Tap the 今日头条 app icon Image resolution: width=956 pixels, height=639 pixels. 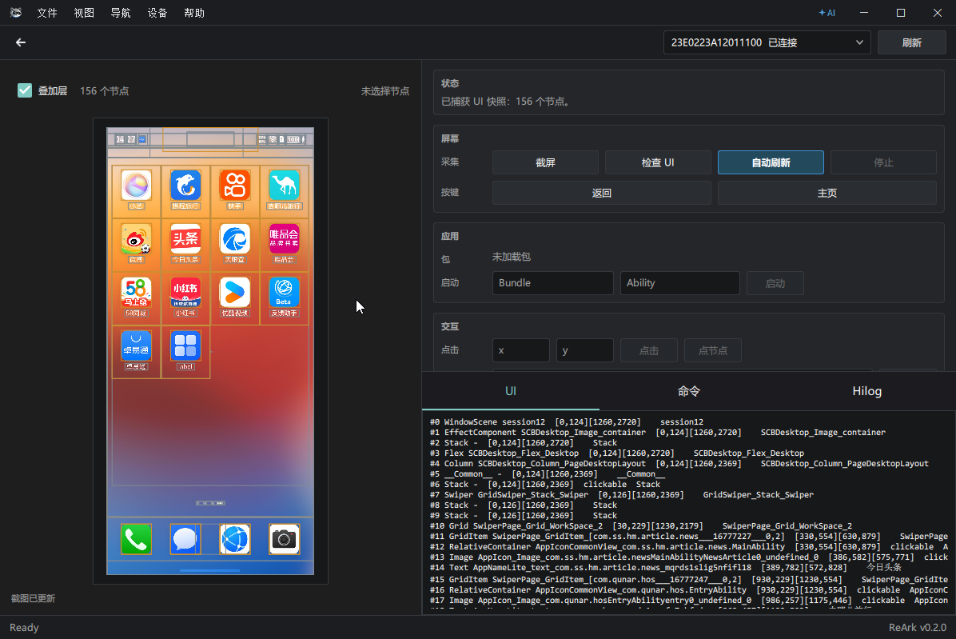(185, 239)
